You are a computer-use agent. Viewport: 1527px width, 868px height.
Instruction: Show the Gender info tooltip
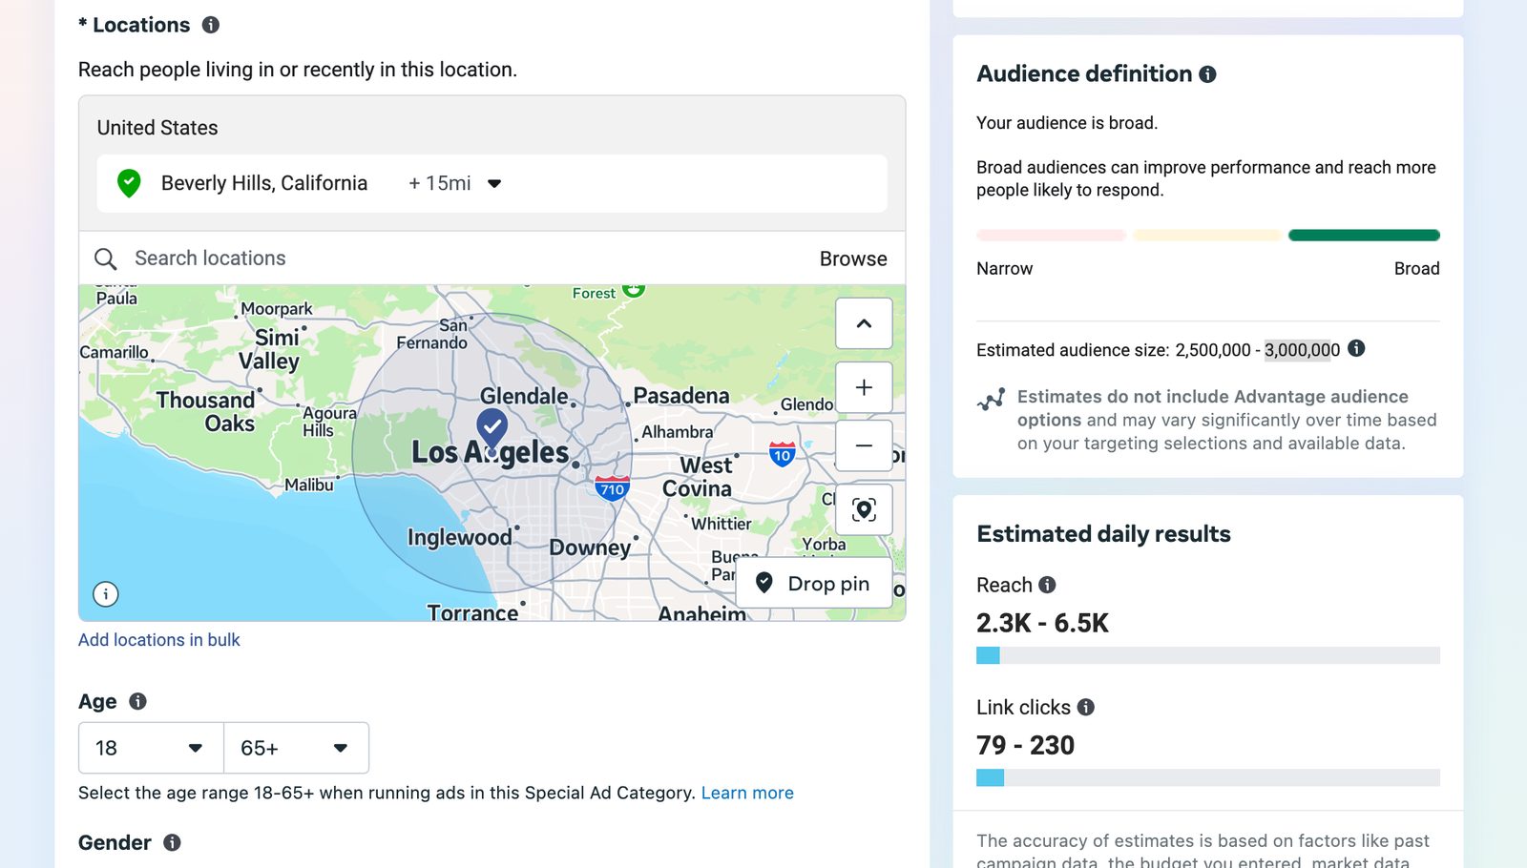click(172, 842)
